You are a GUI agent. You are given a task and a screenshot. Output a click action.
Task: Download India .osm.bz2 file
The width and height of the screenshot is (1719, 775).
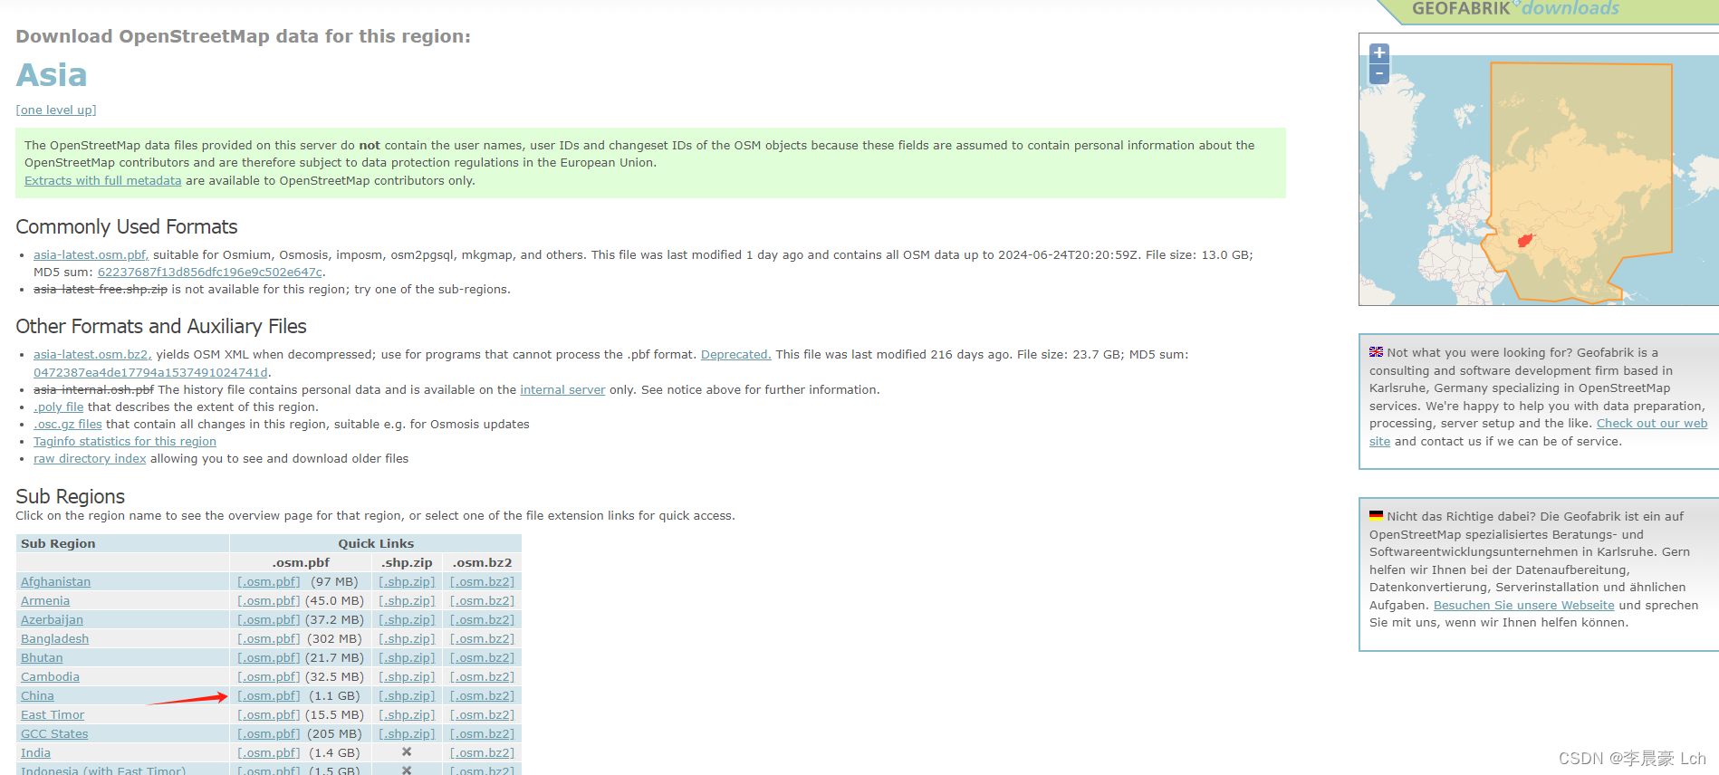pyautogui.click(x=482, y=752)
